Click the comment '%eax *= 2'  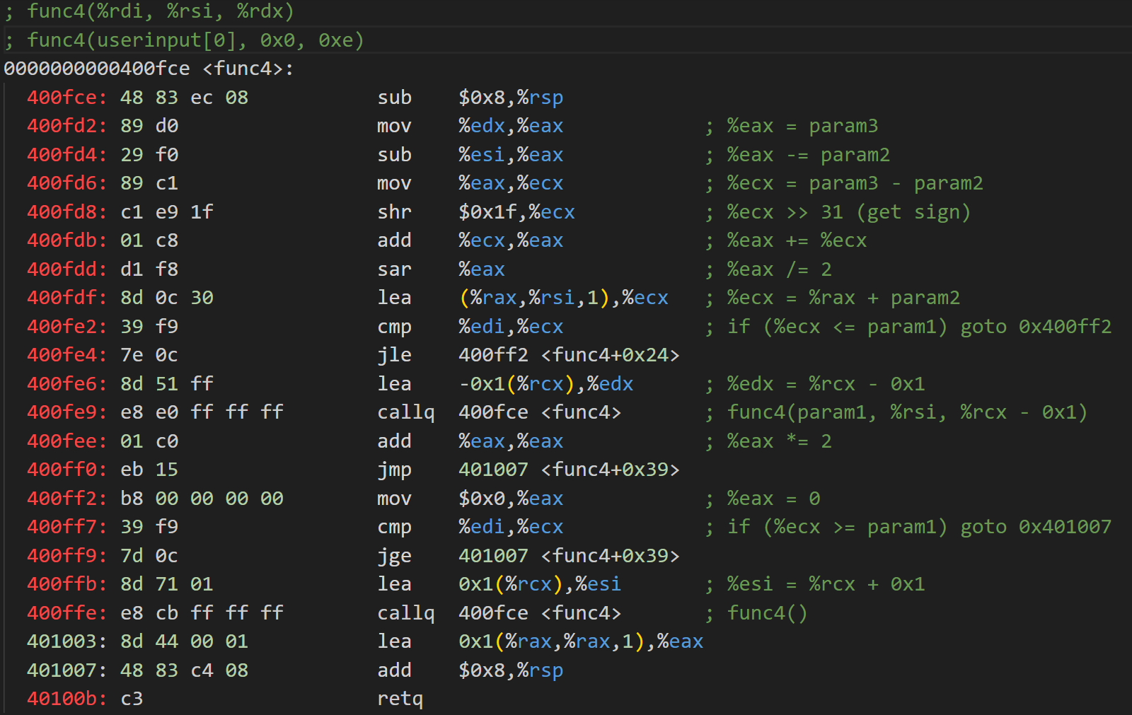tap(779, 441)
